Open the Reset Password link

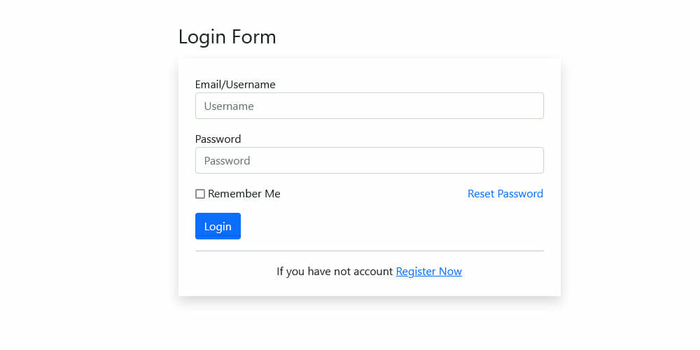tap(505, 194)
